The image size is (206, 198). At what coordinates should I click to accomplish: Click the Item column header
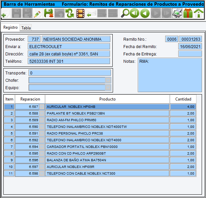click(x=9, y=99)
